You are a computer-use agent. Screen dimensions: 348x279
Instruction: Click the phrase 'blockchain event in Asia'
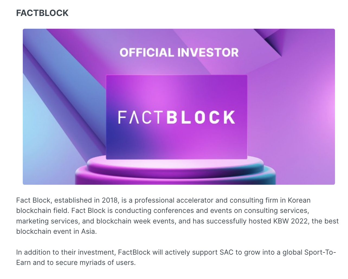tap(56, 231)
